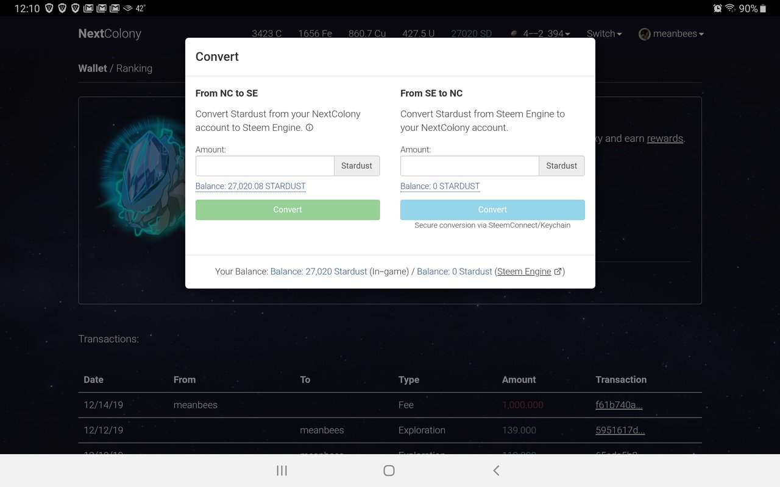
Task: Switch to the Wallet tab
Action: pyautogui.click(x=93, y=68)
